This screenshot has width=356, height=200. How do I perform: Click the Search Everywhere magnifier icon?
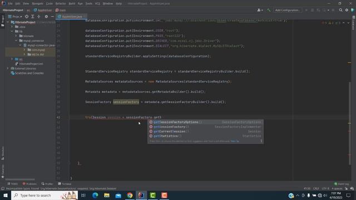tap(340, 10)
